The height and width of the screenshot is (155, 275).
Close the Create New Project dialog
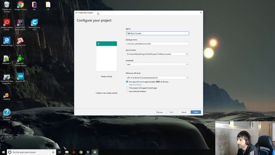point(201,12)
